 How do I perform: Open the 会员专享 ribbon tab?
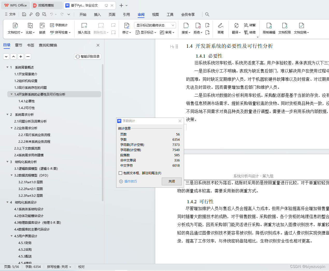coord(188,15)
